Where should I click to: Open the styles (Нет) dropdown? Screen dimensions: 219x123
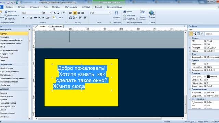109,13
